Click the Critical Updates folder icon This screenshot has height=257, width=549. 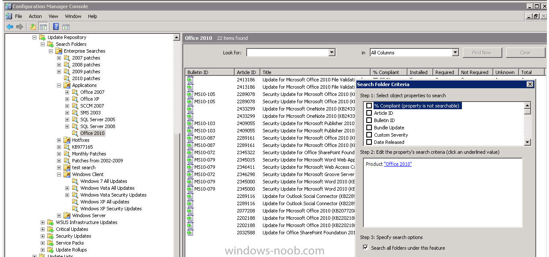click(x=51, y=229)
